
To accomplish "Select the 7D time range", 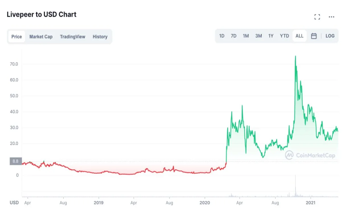I will click(234, 36).
